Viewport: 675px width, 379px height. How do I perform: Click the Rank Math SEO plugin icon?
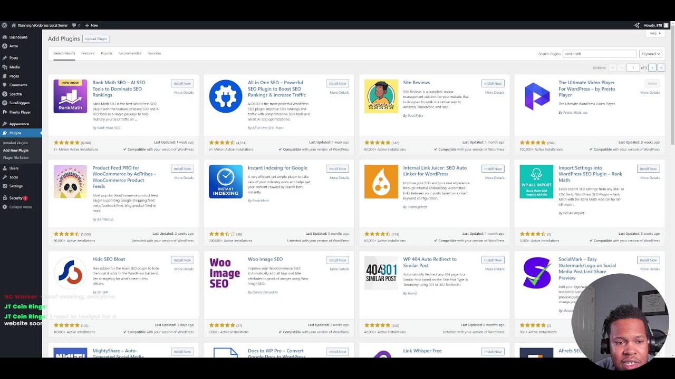(70, 96)
